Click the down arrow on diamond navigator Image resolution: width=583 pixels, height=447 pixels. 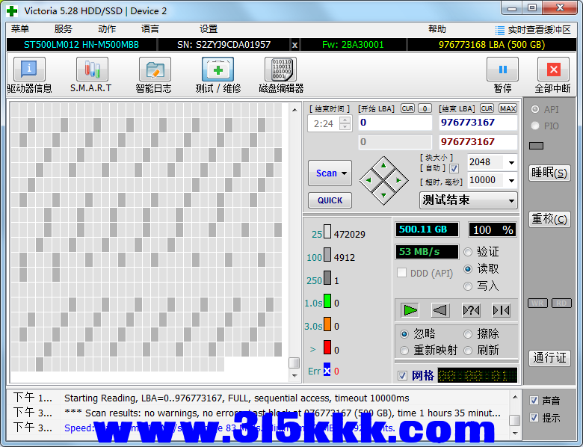pyautogui.click(x=383, y=195)
